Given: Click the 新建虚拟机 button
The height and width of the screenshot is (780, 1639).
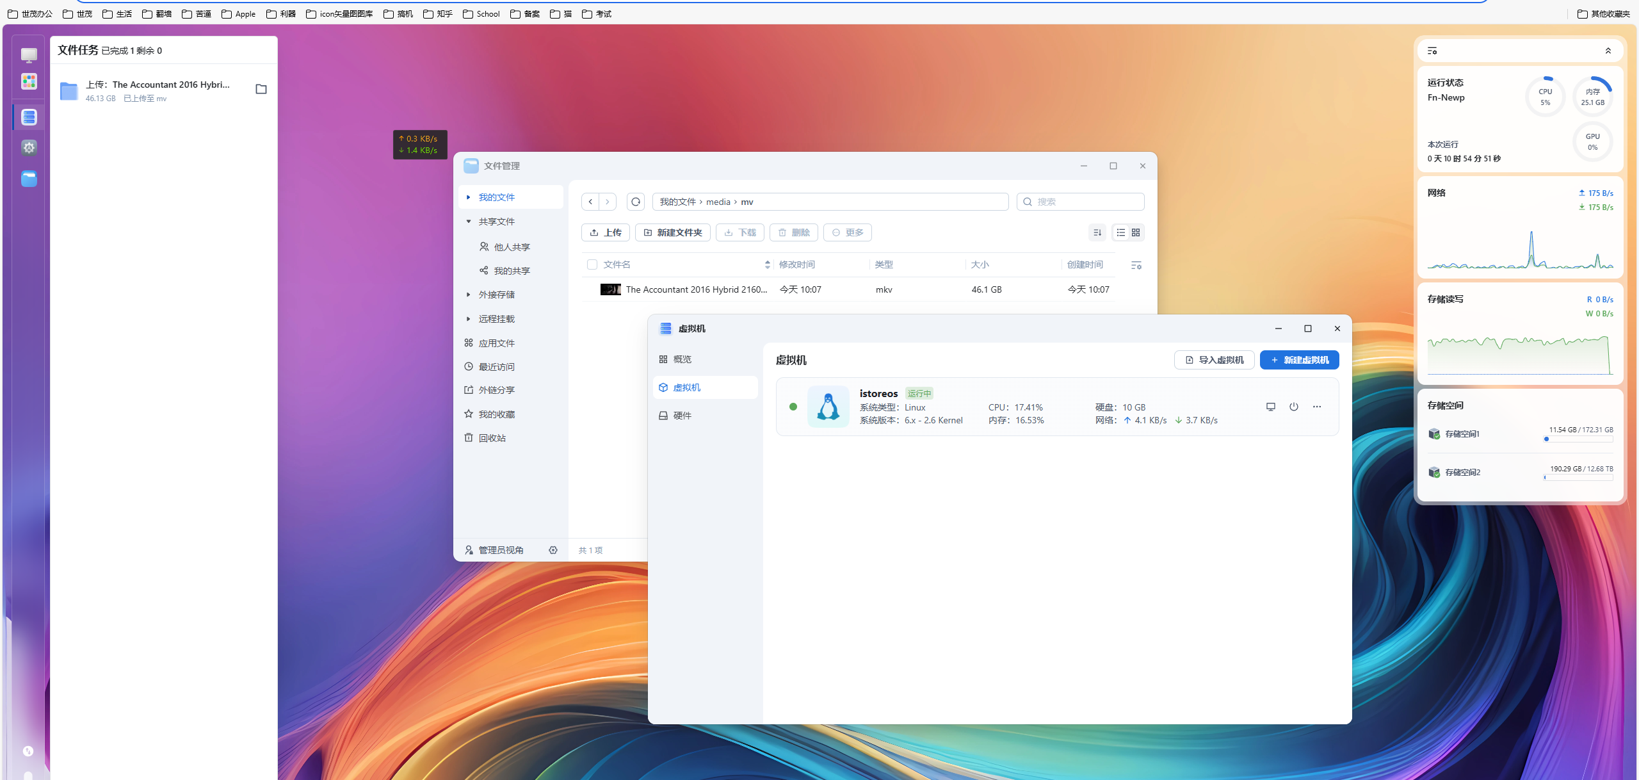Looking at the screenshot, I should coord(1299,360).
